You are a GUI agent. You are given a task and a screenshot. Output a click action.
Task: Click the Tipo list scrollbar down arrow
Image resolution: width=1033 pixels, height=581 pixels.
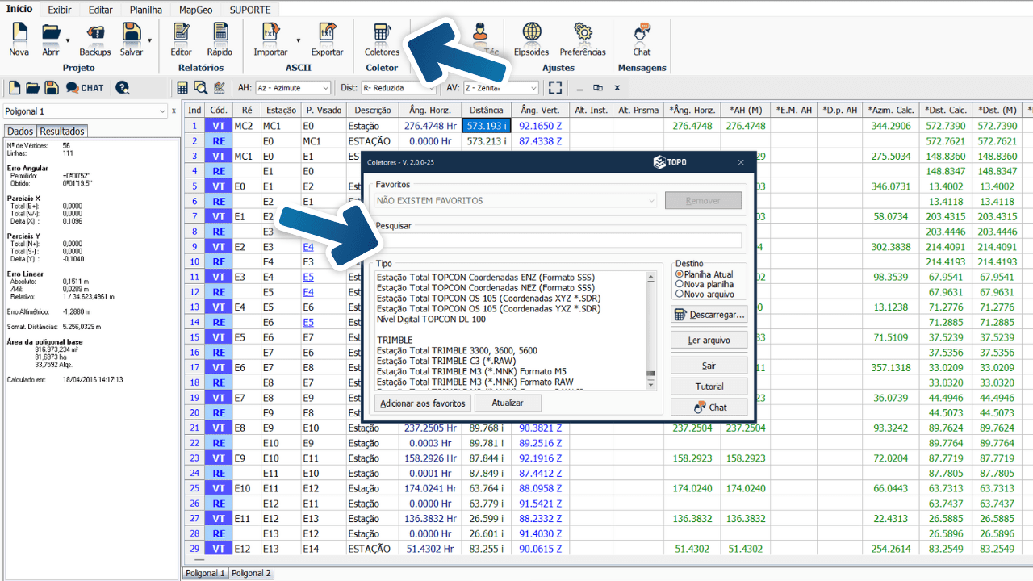651,386
